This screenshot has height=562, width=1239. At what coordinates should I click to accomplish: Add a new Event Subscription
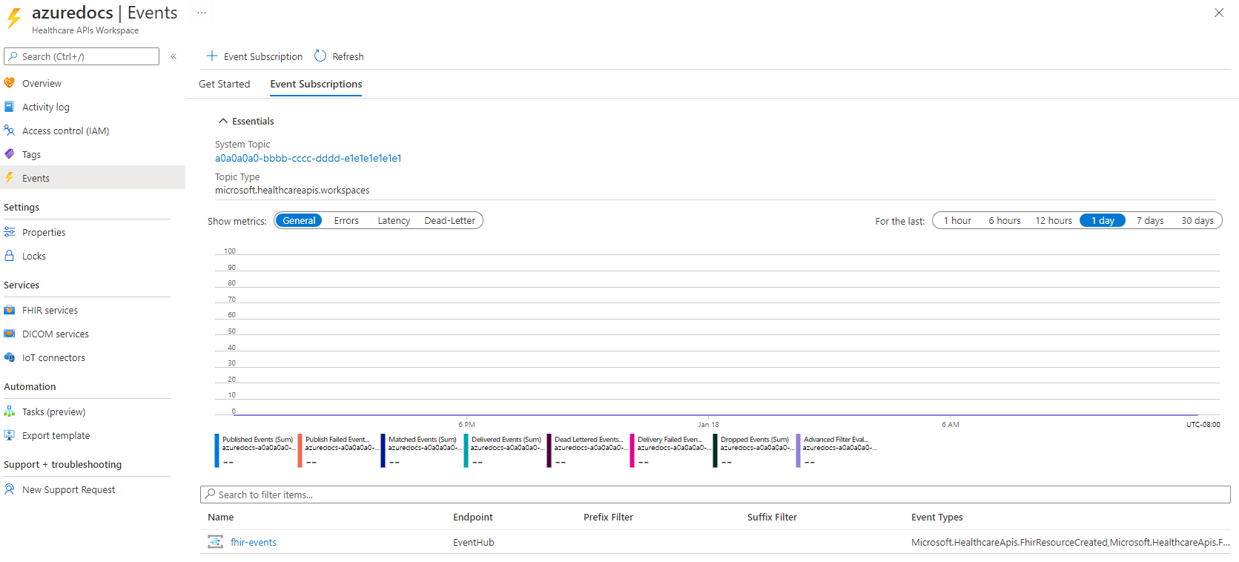tap(254, 56)
